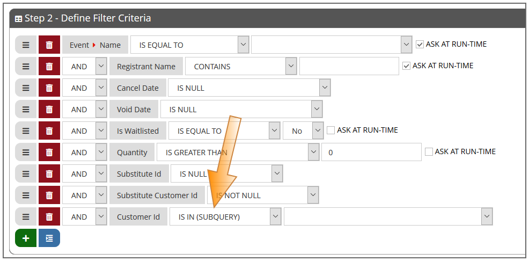Click reorder handle of Substitute Id row
The height and width of the screenshot is (261, 529).
[26, 174]
